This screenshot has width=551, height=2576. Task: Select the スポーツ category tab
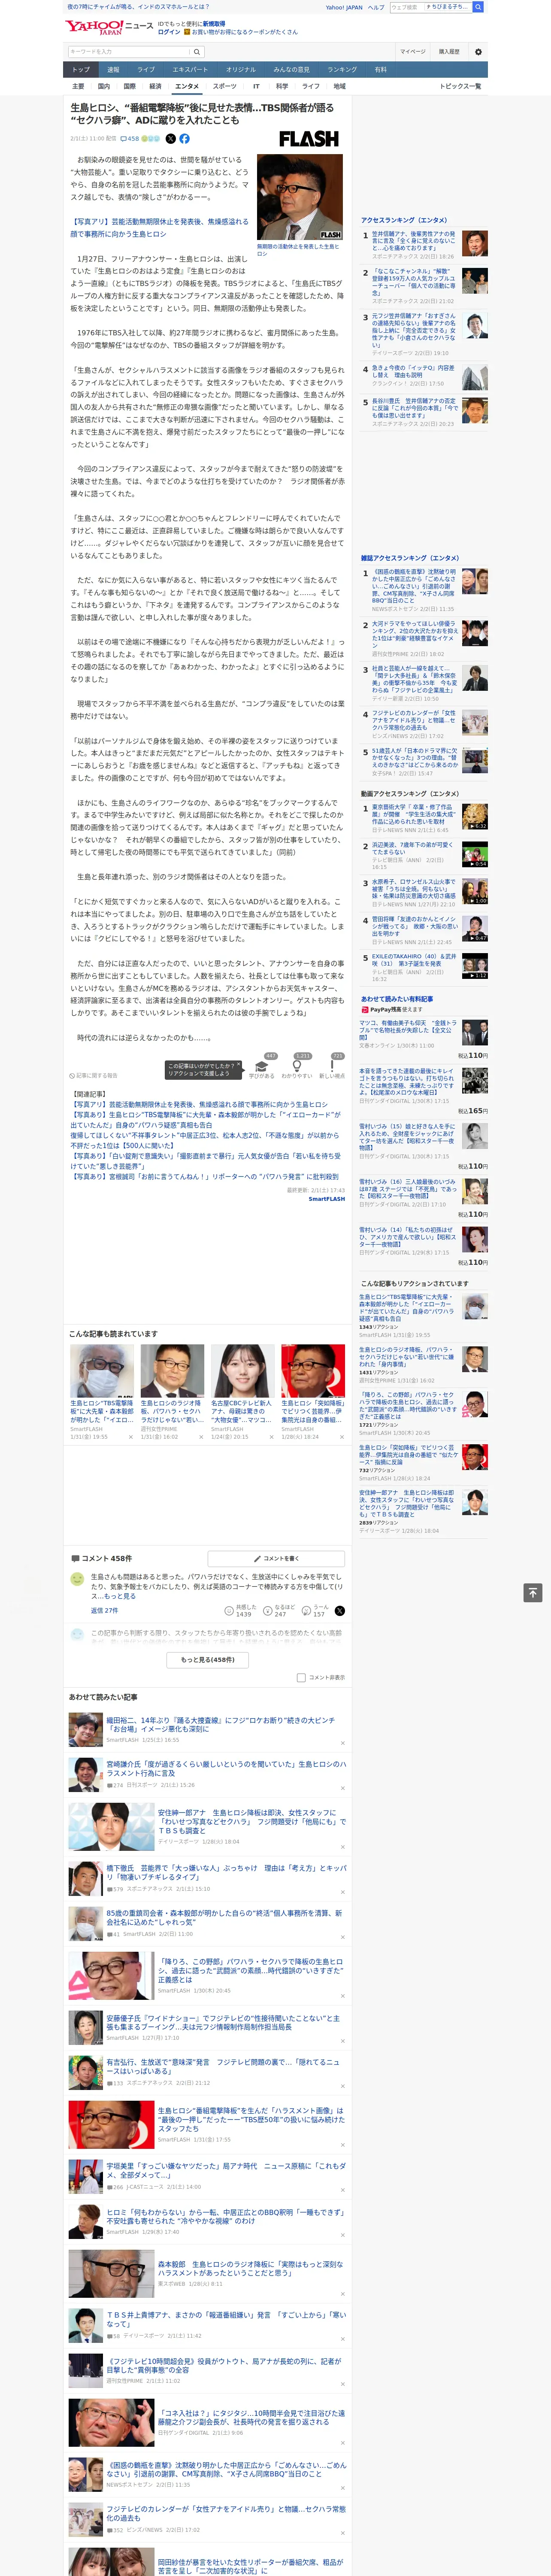pos(225,86)
